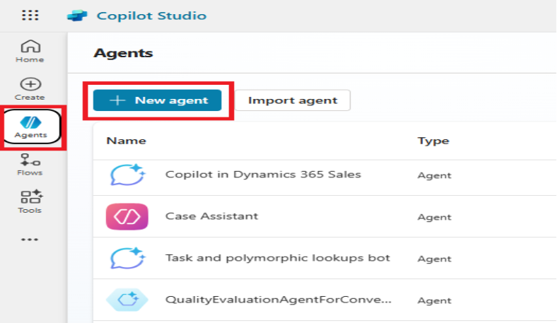
Task: Click the Copilot Studio title text
Action: point(151,16)
